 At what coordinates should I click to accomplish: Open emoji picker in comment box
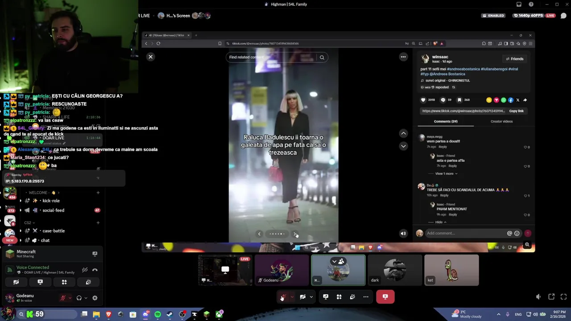(x=517, y=233)
